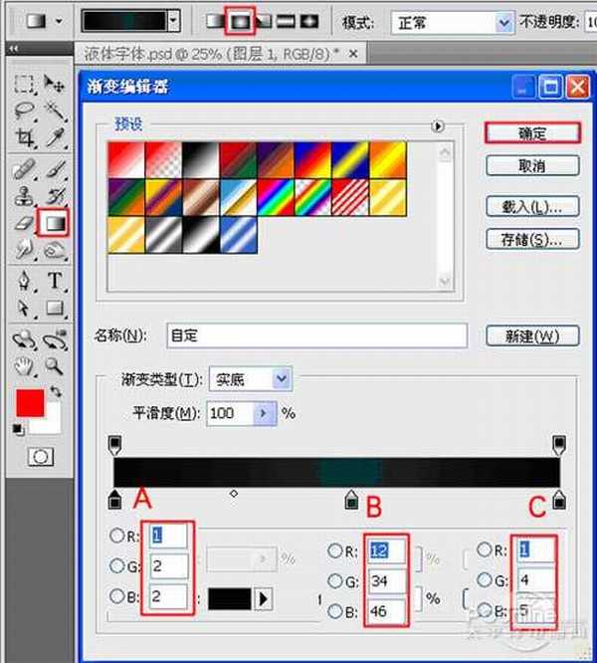The image size is (597, 663).
Task: Select the Crop tool
Action: pos(24,137)
